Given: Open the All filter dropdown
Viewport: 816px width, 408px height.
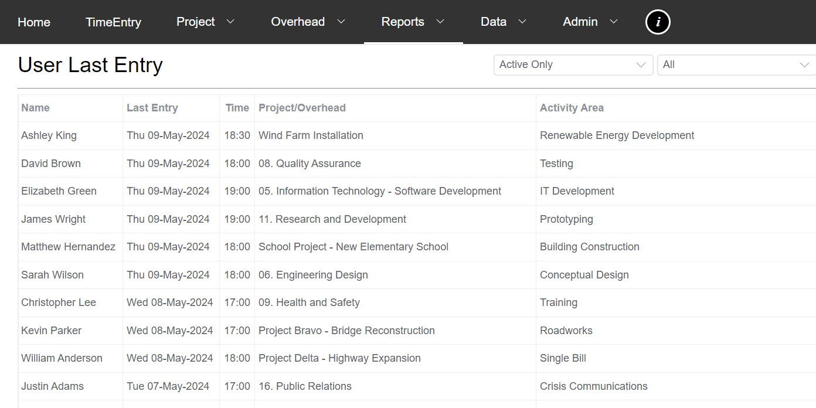Looking at the screenshot, I should tap(736, 64).
